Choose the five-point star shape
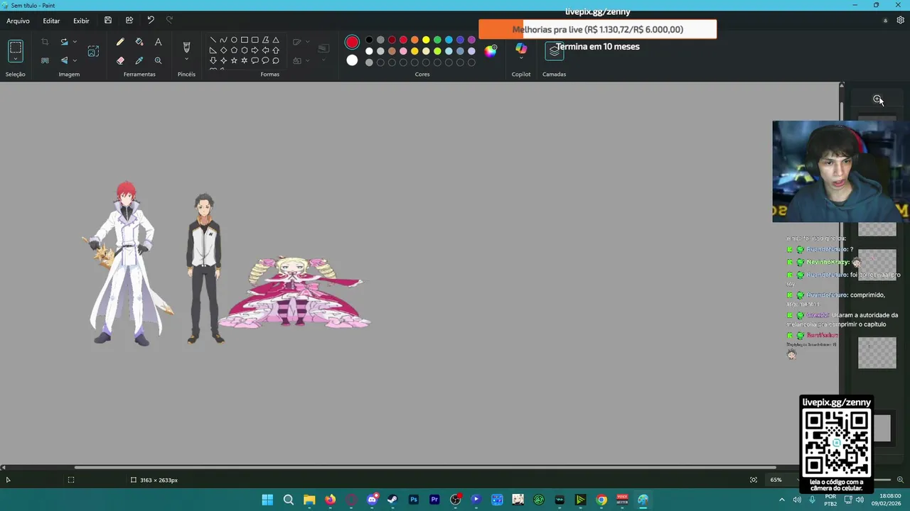This screenshot has width=910, height=511. click(x=234, y=60)
